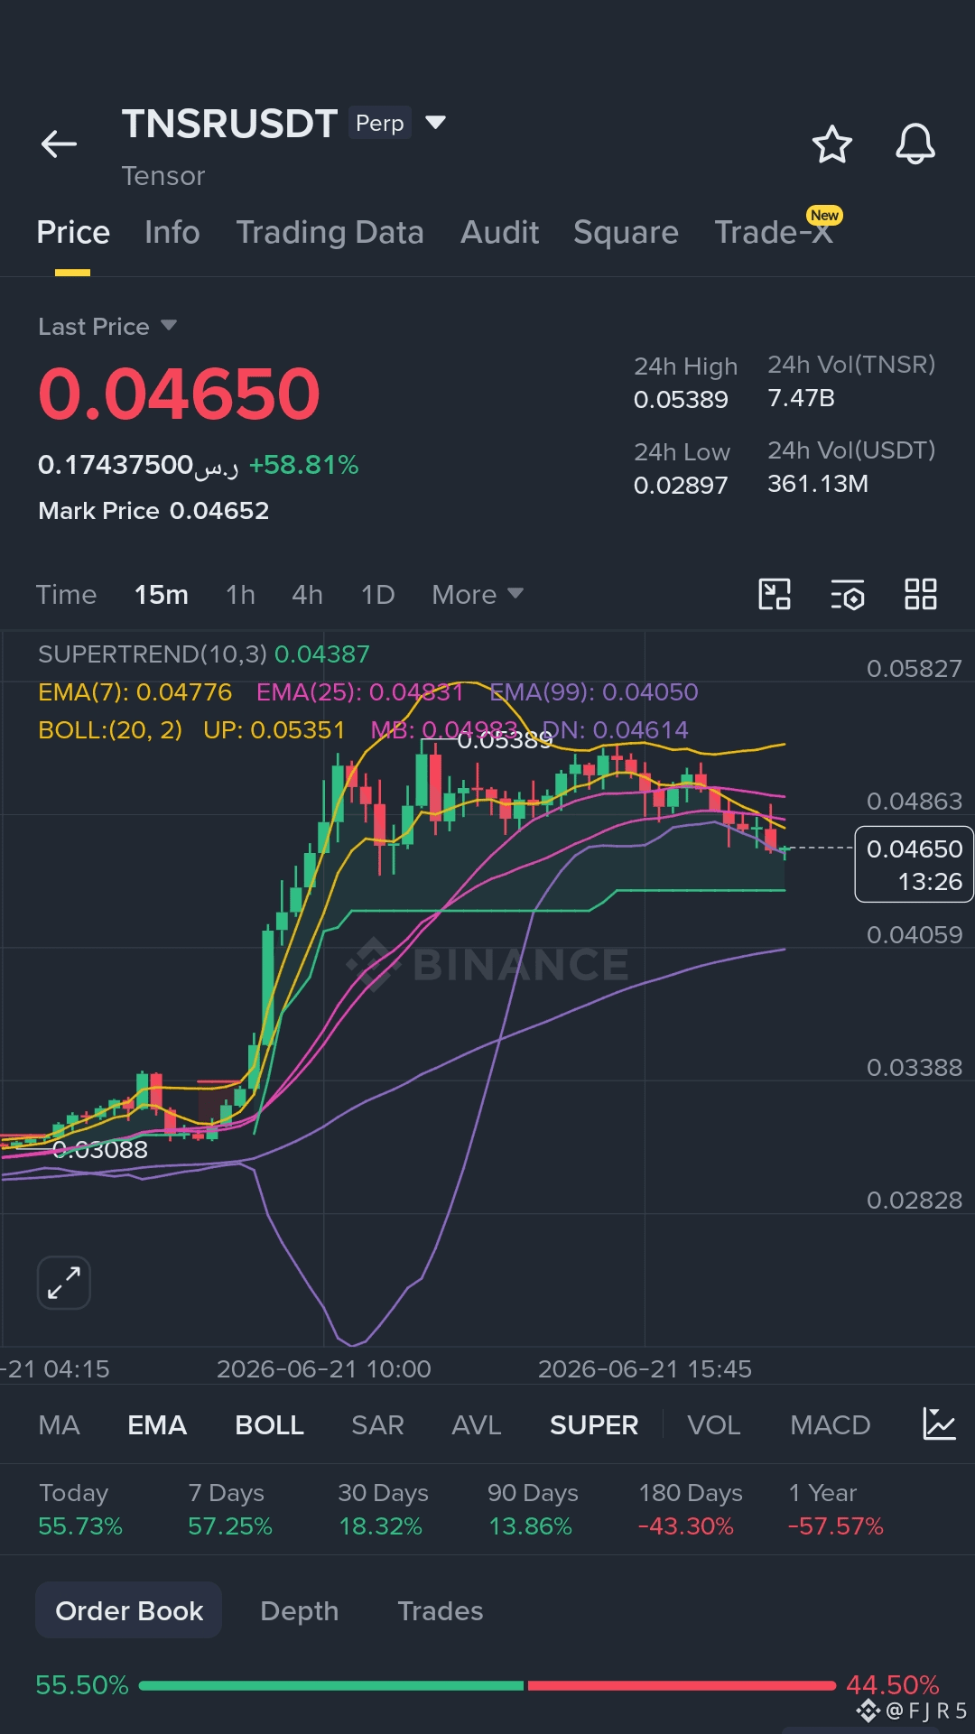Tap the current price label 0.04650 13:26
975x1734 pixels.
(x=914, y=864)
